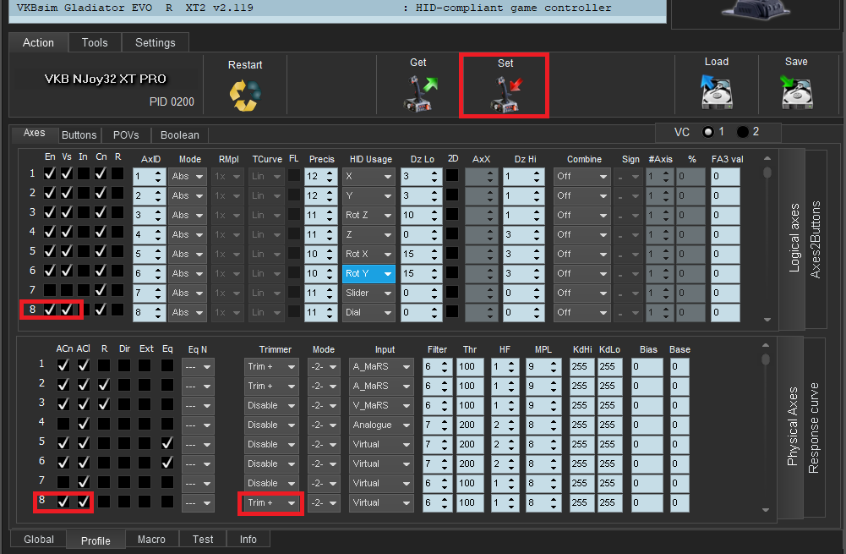This screenshot has width=846, height=554.
Task: Switch to the Tools tab
Action: [x=95, y=42]
